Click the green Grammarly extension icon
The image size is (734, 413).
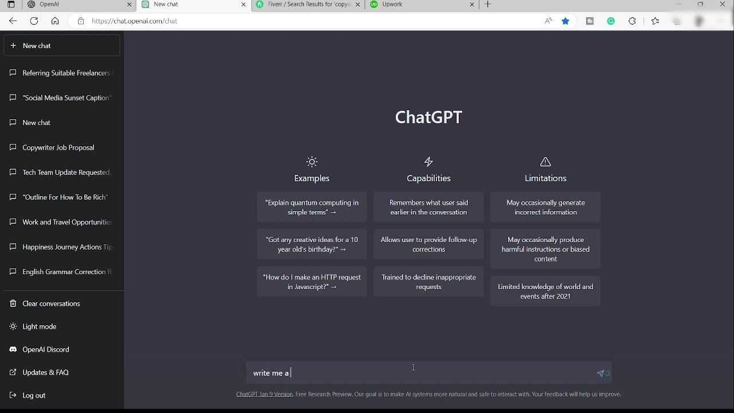(x=611, y=21)
